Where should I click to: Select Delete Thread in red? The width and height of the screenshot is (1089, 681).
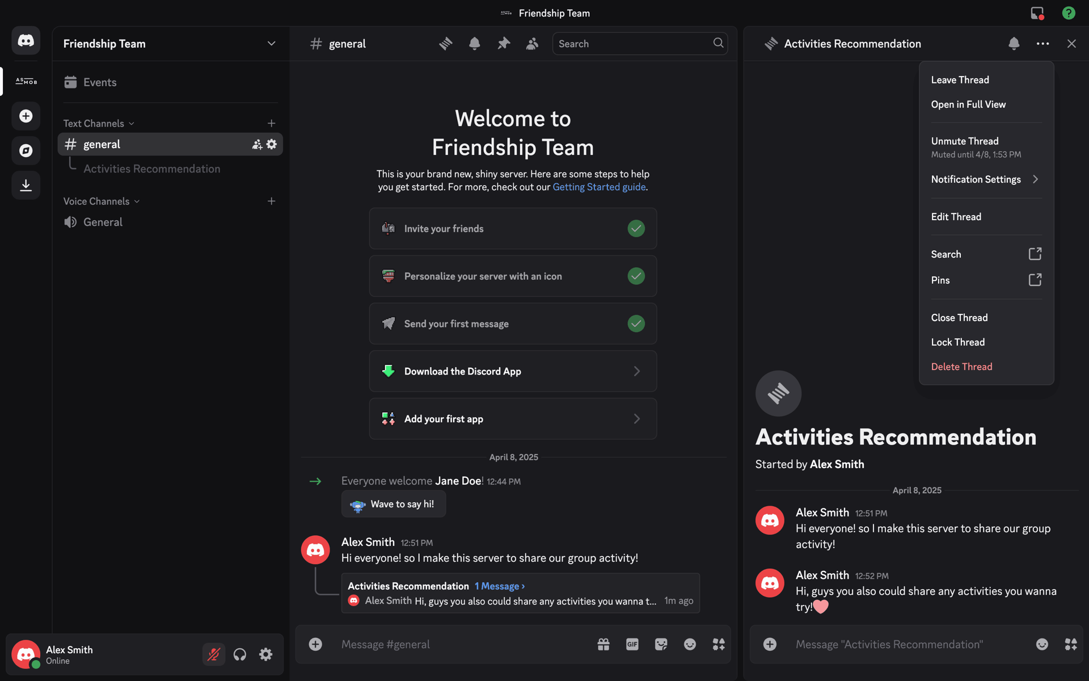(986, 367)
